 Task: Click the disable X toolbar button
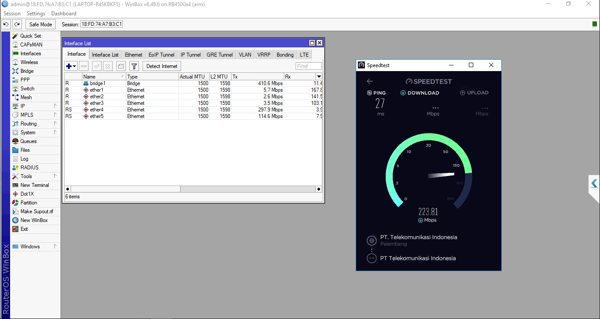(x=107, y=66)
